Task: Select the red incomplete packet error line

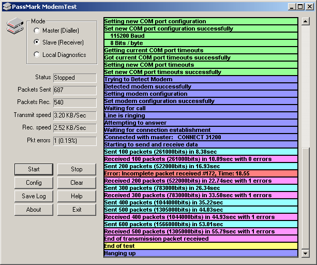Action: 201,173
